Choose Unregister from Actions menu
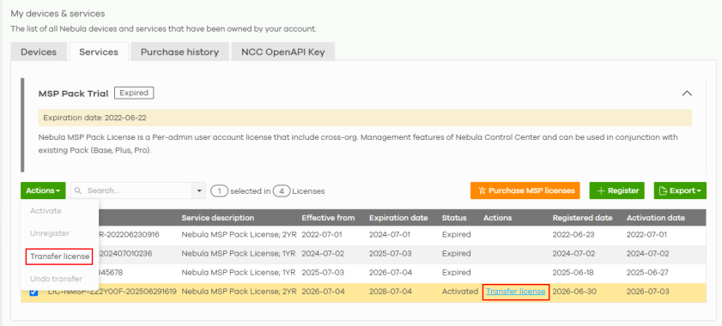 coord(50,233)
